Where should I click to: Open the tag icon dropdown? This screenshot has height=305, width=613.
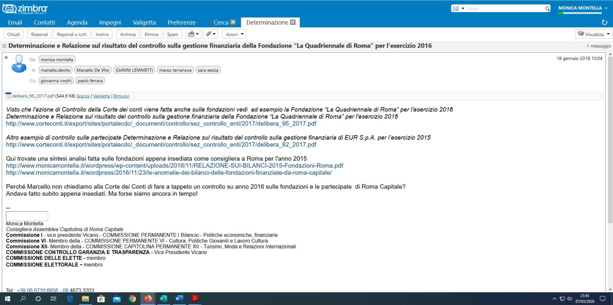point(211,34)
